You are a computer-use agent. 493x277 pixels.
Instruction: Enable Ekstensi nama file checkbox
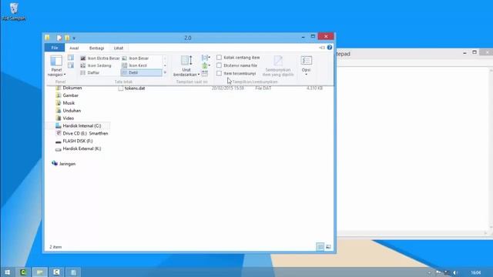[219, 65]
